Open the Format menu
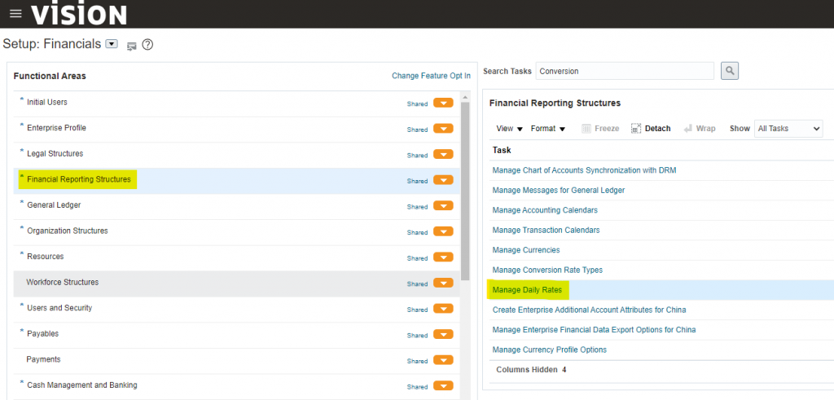 point(547,129)
